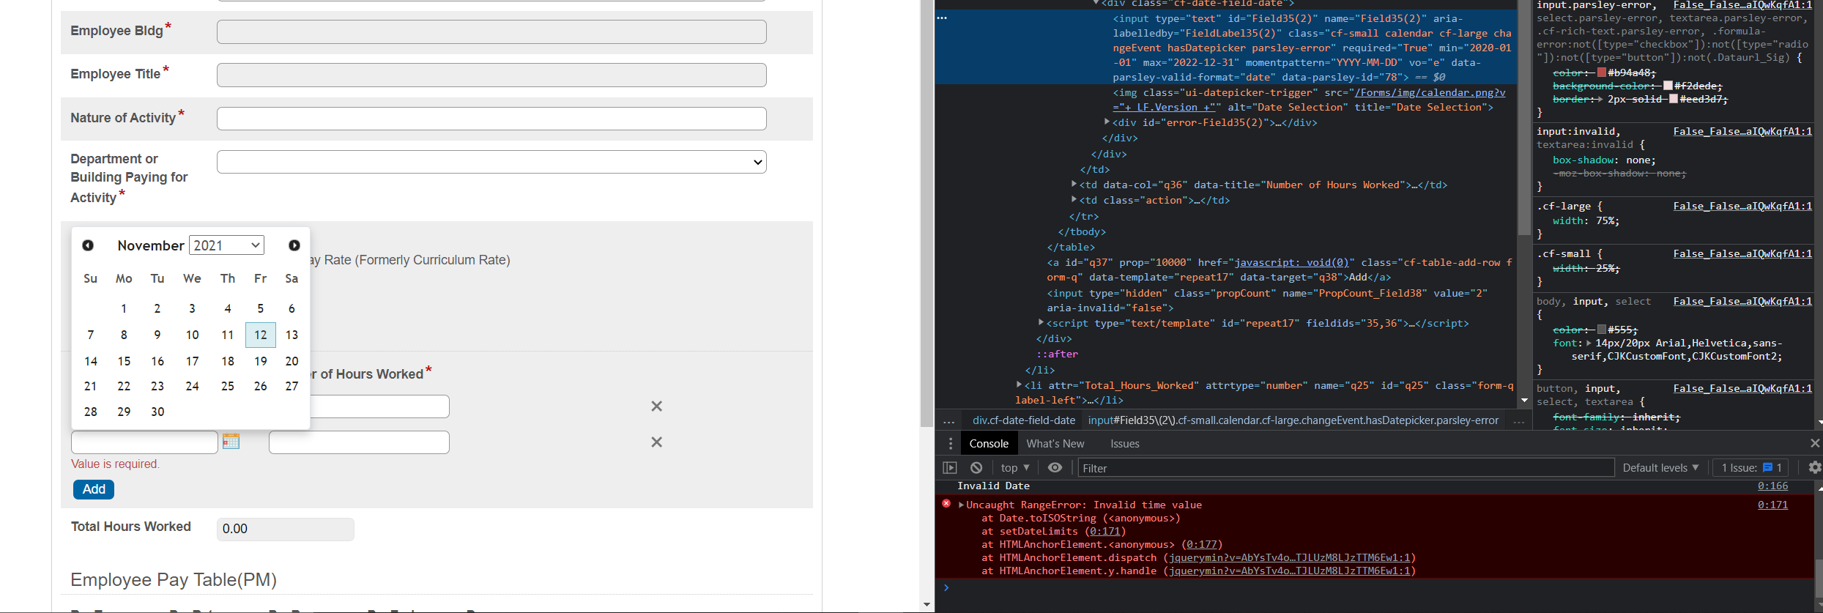Open stylesheet link for .cf-large rule

click(x=1742, y=206)
